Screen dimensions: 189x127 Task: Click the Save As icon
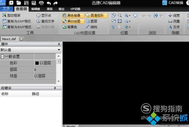tap(34, 3)
